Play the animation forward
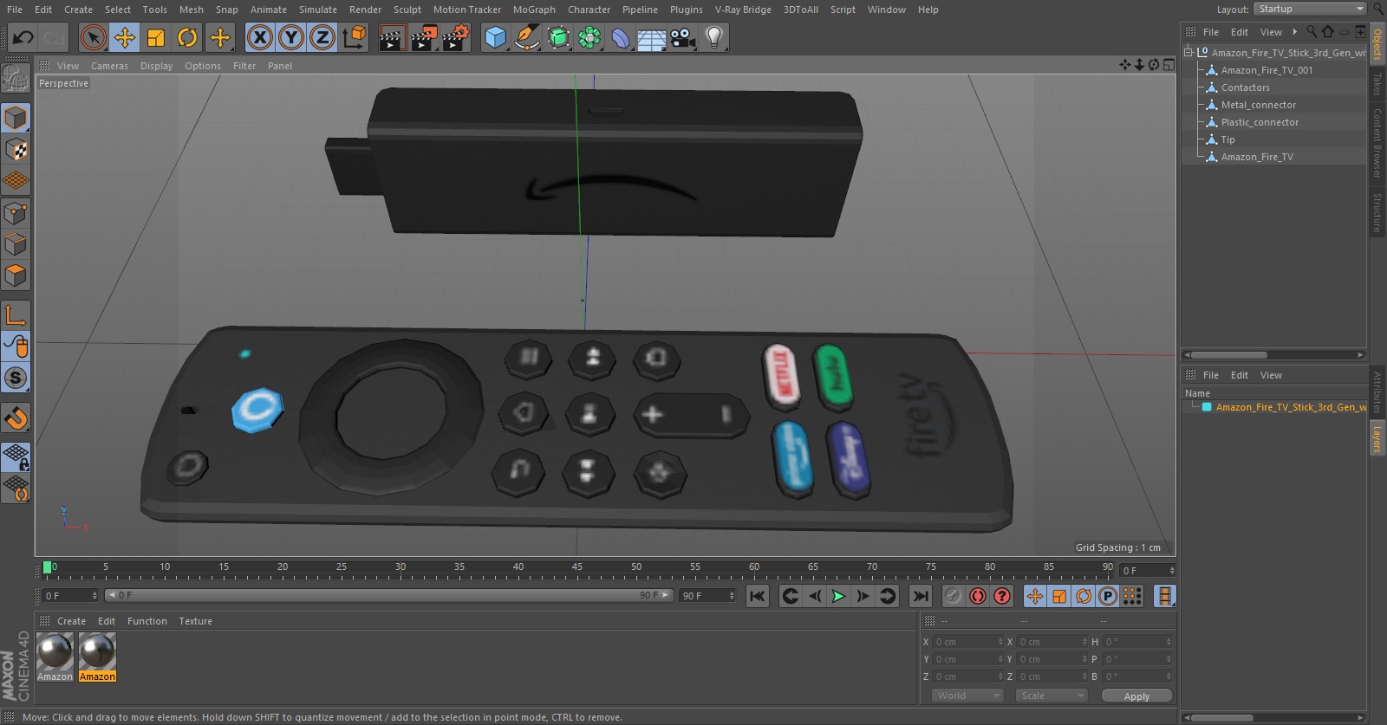Viewport: 1387px width, 725px height. tap(838, 596)
